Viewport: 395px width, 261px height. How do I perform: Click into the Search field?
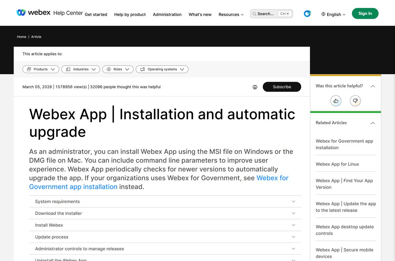(x=272, y=14)
